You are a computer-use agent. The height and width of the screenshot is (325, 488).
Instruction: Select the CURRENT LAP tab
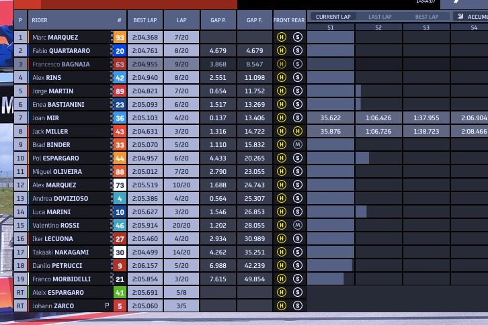click(x=333, y=17)
